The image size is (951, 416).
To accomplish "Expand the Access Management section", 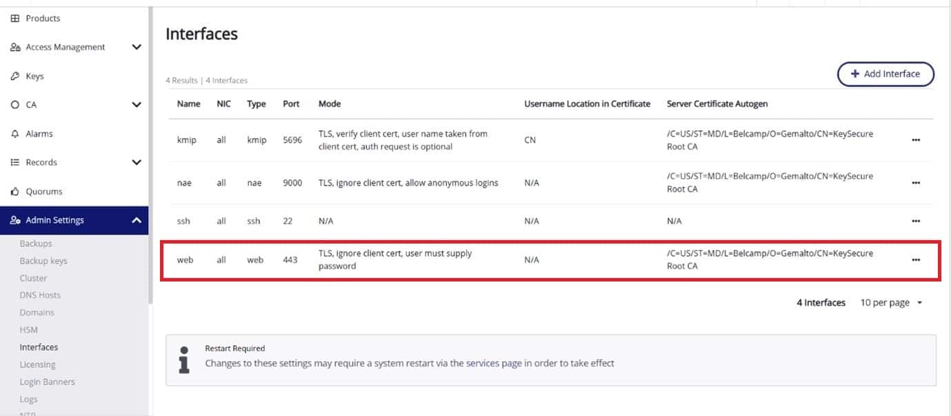I will pos(137,48).
